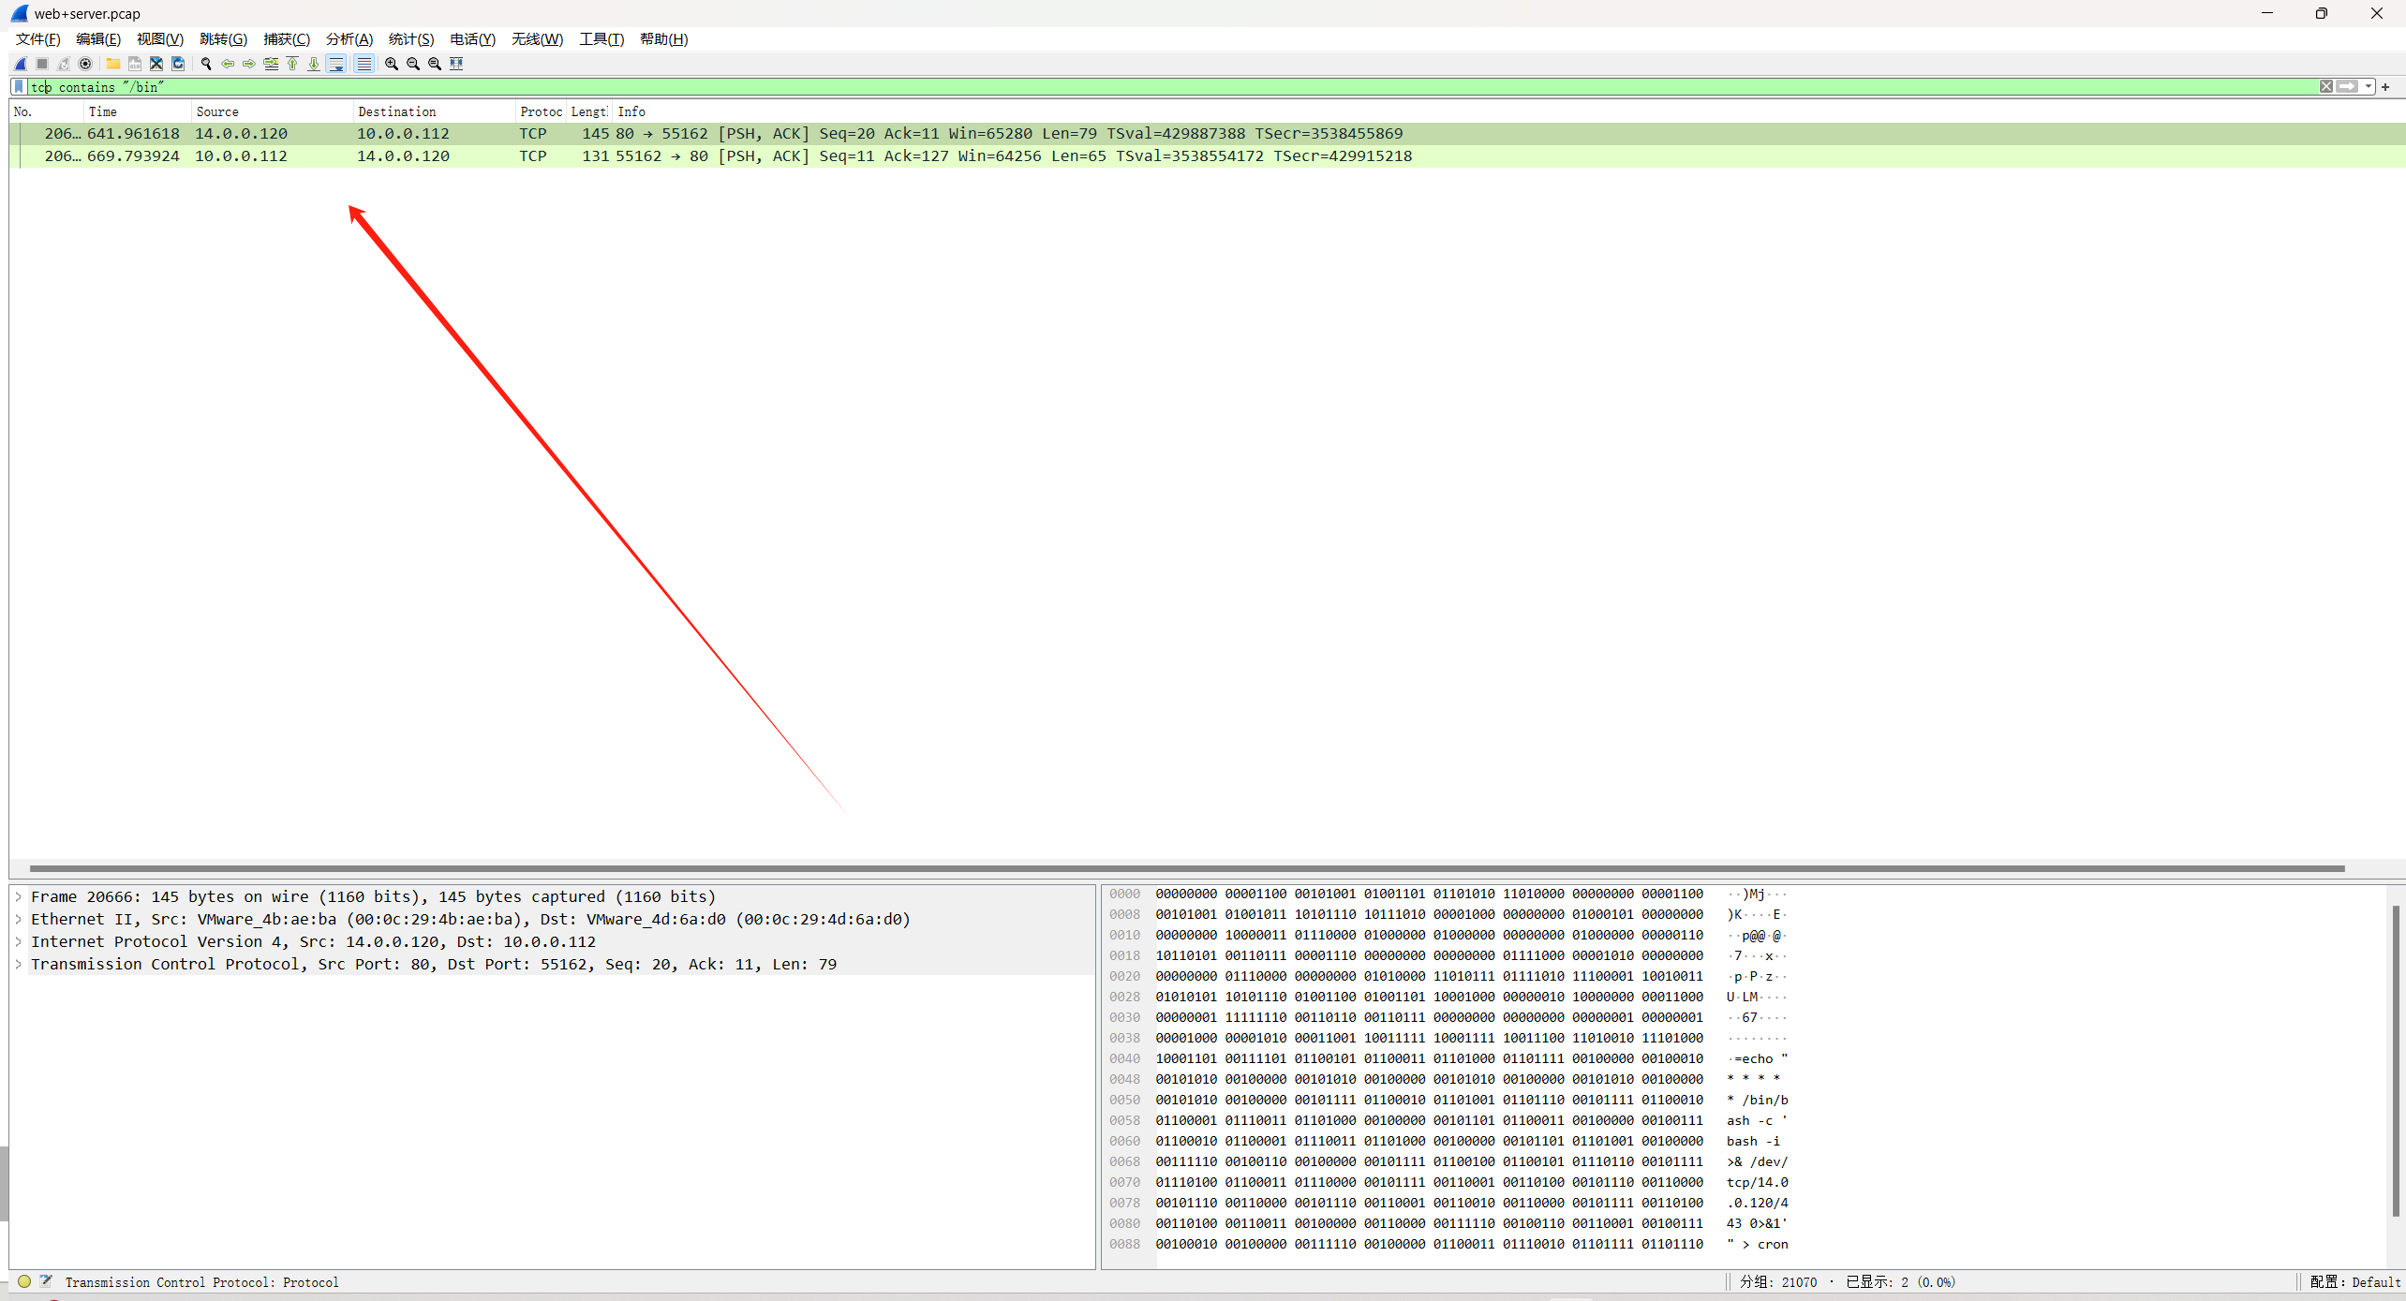
Task: Click the display filter bookmark icon
Action: click(19, 86)
